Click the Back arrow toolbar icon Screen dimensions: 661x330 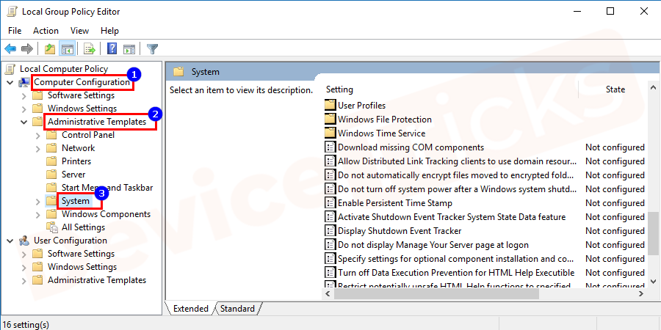10,49
